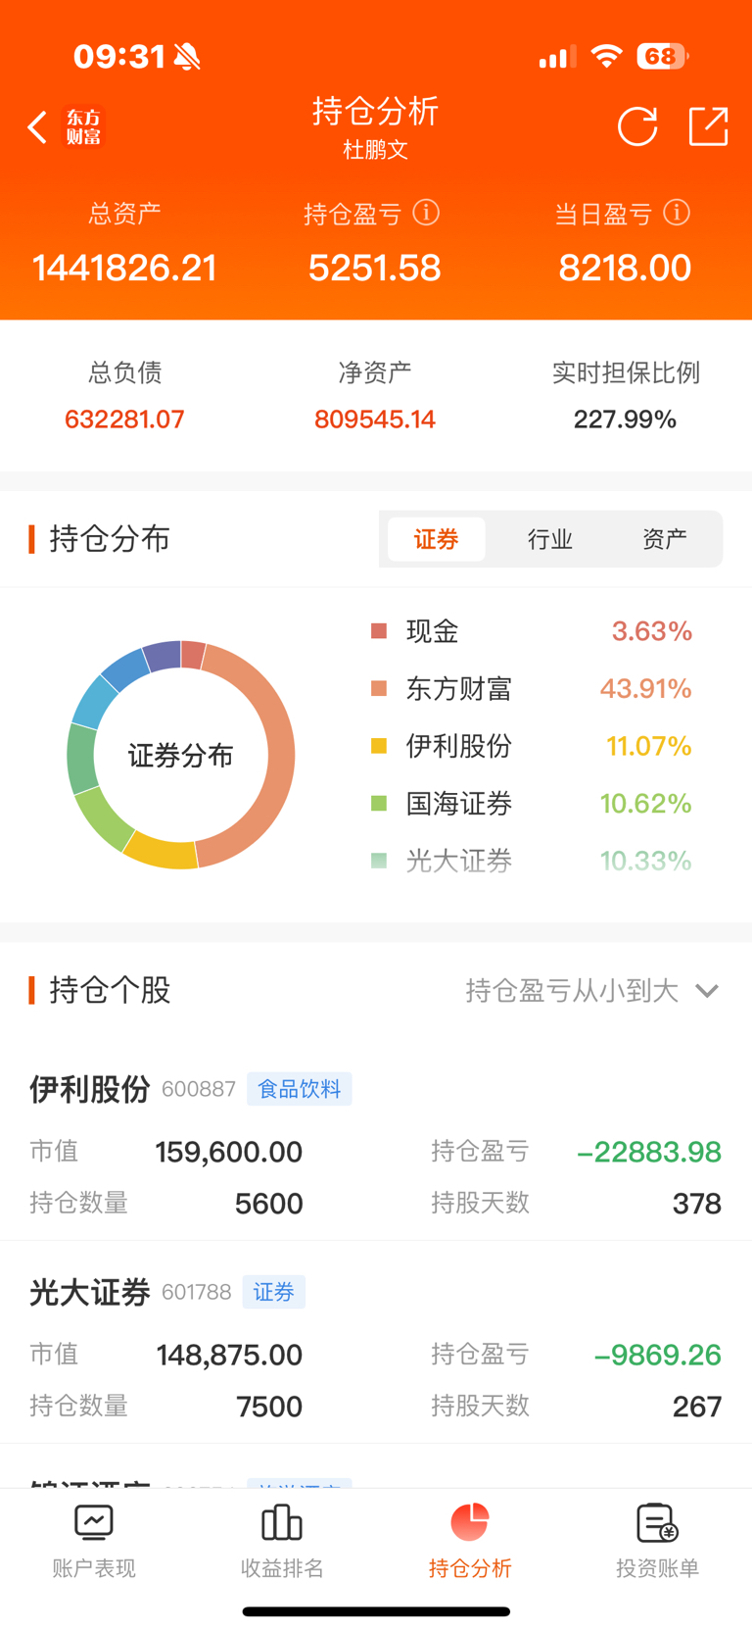Tap holding days 378
Screen dimensions: 753x1632
point(697,1204)
